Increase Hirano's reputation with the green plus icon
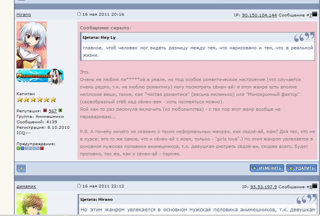The width and height of the screenshot is (320, 216). 60,111
